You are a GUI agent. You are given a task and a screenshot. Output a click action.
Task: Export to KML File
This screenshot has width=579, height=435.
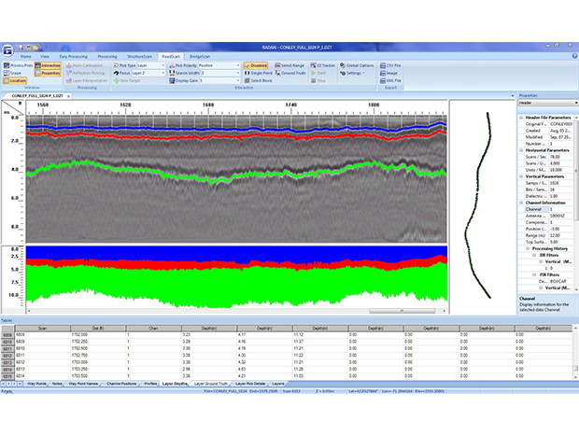(390, 81)
